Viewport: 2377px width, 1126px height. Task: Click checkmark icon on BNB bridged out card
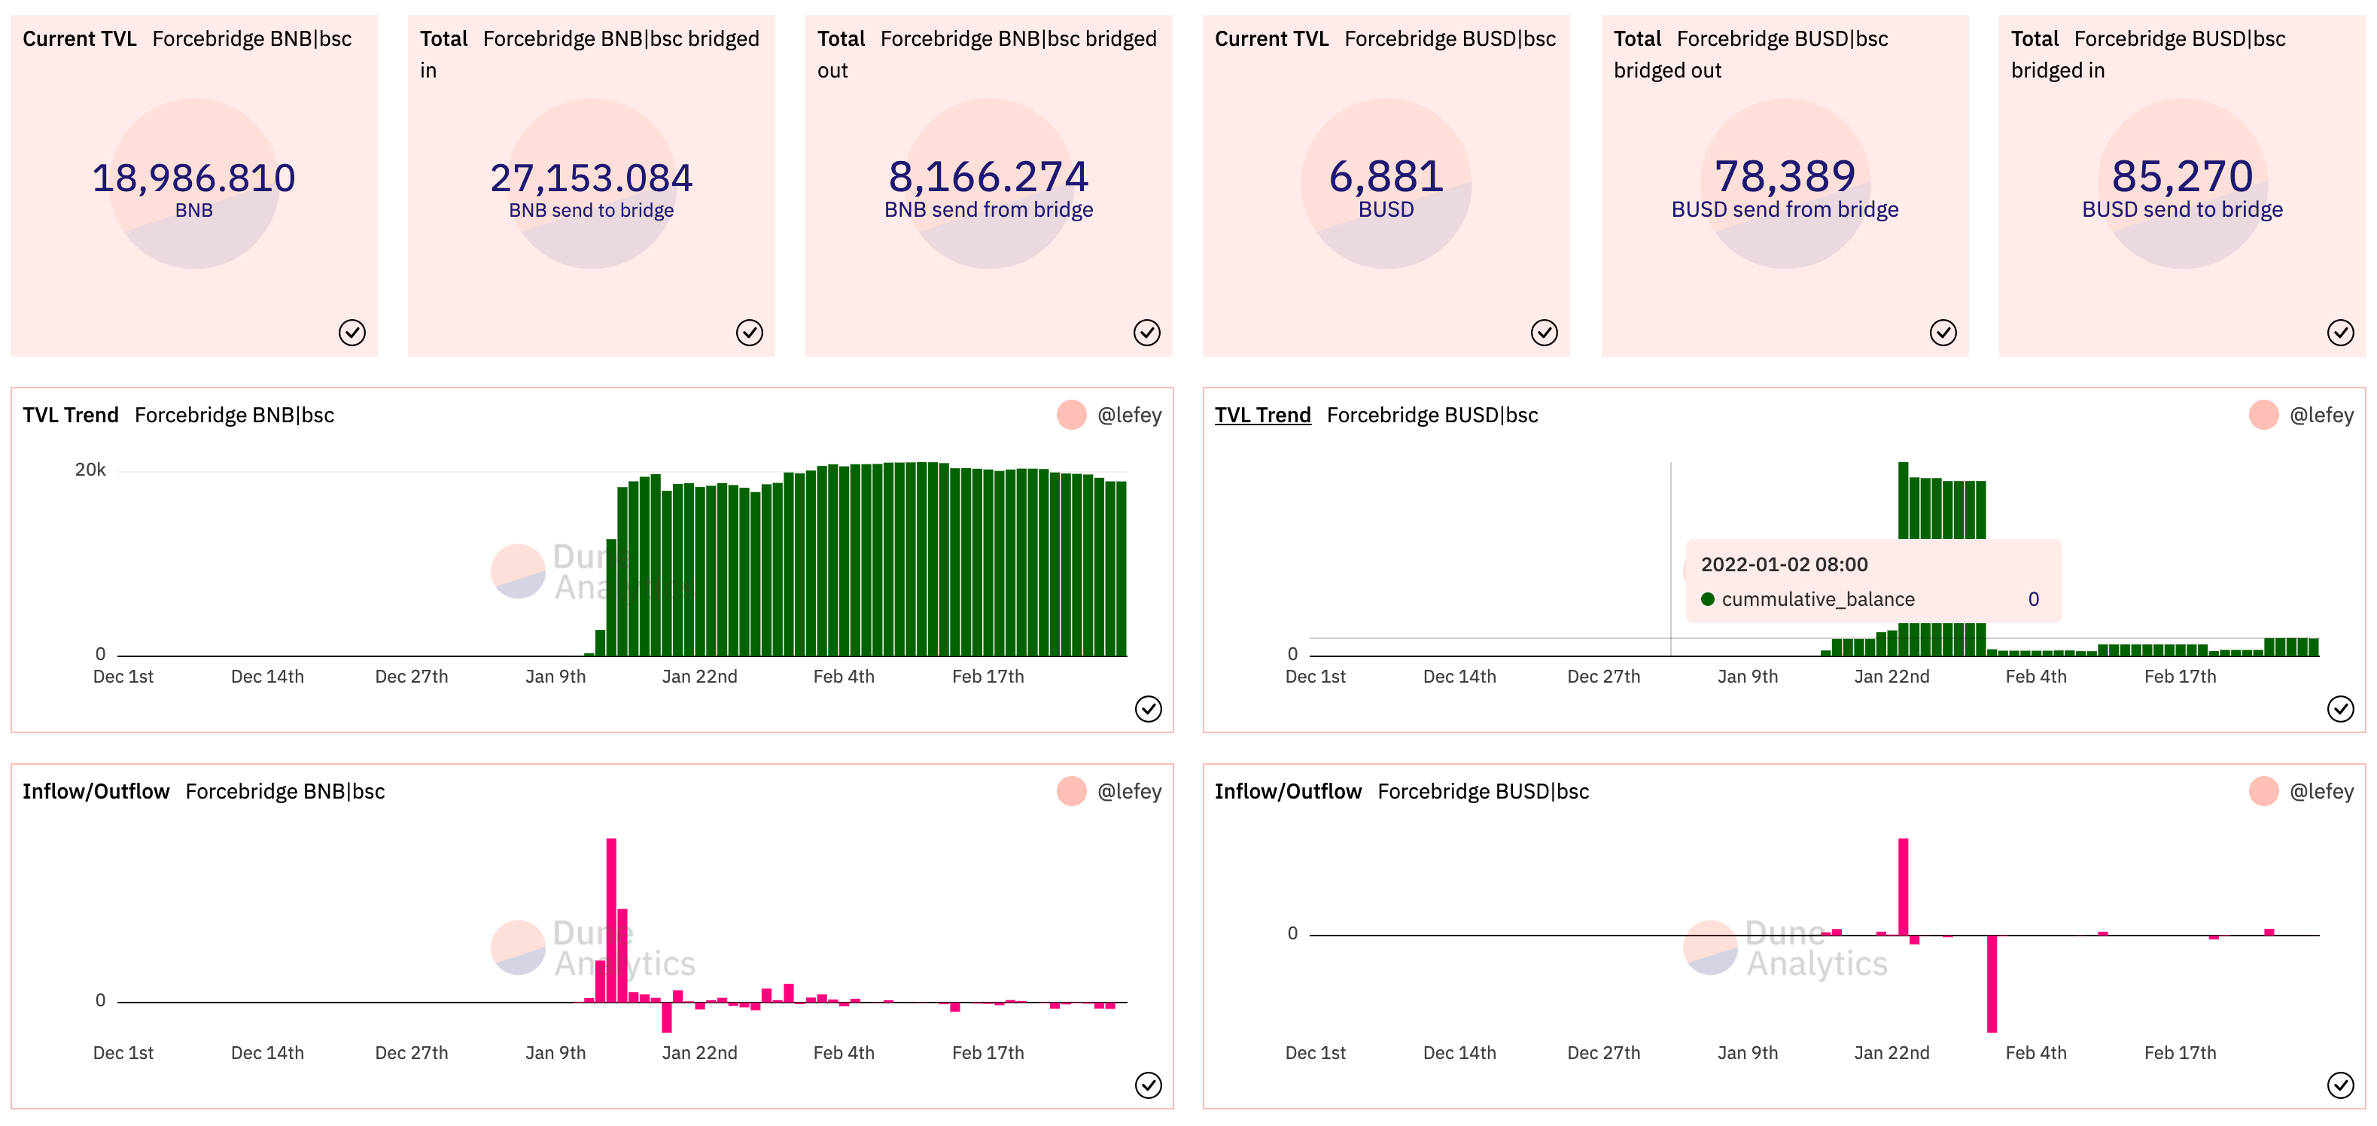click(x=1146, y=332)
